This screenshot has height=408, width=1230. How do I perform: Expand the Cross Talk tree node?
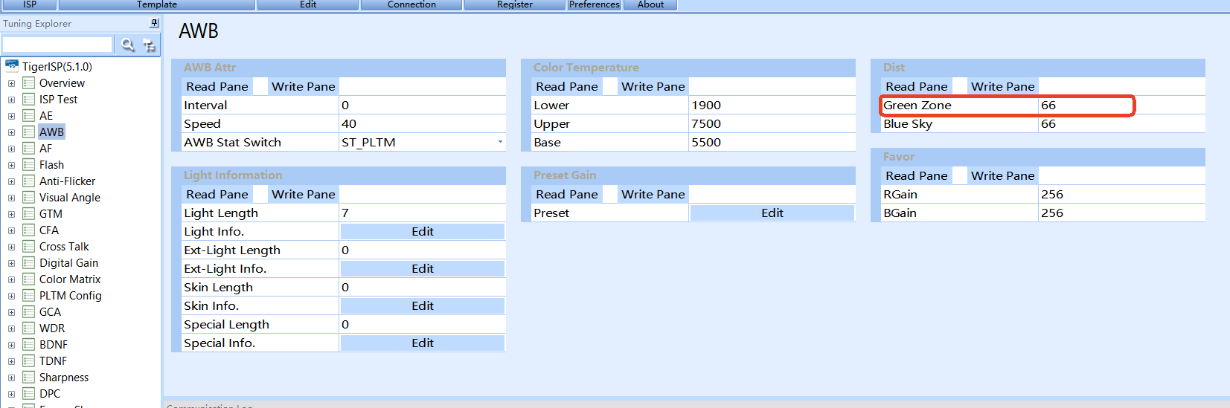tap(11, 247)
